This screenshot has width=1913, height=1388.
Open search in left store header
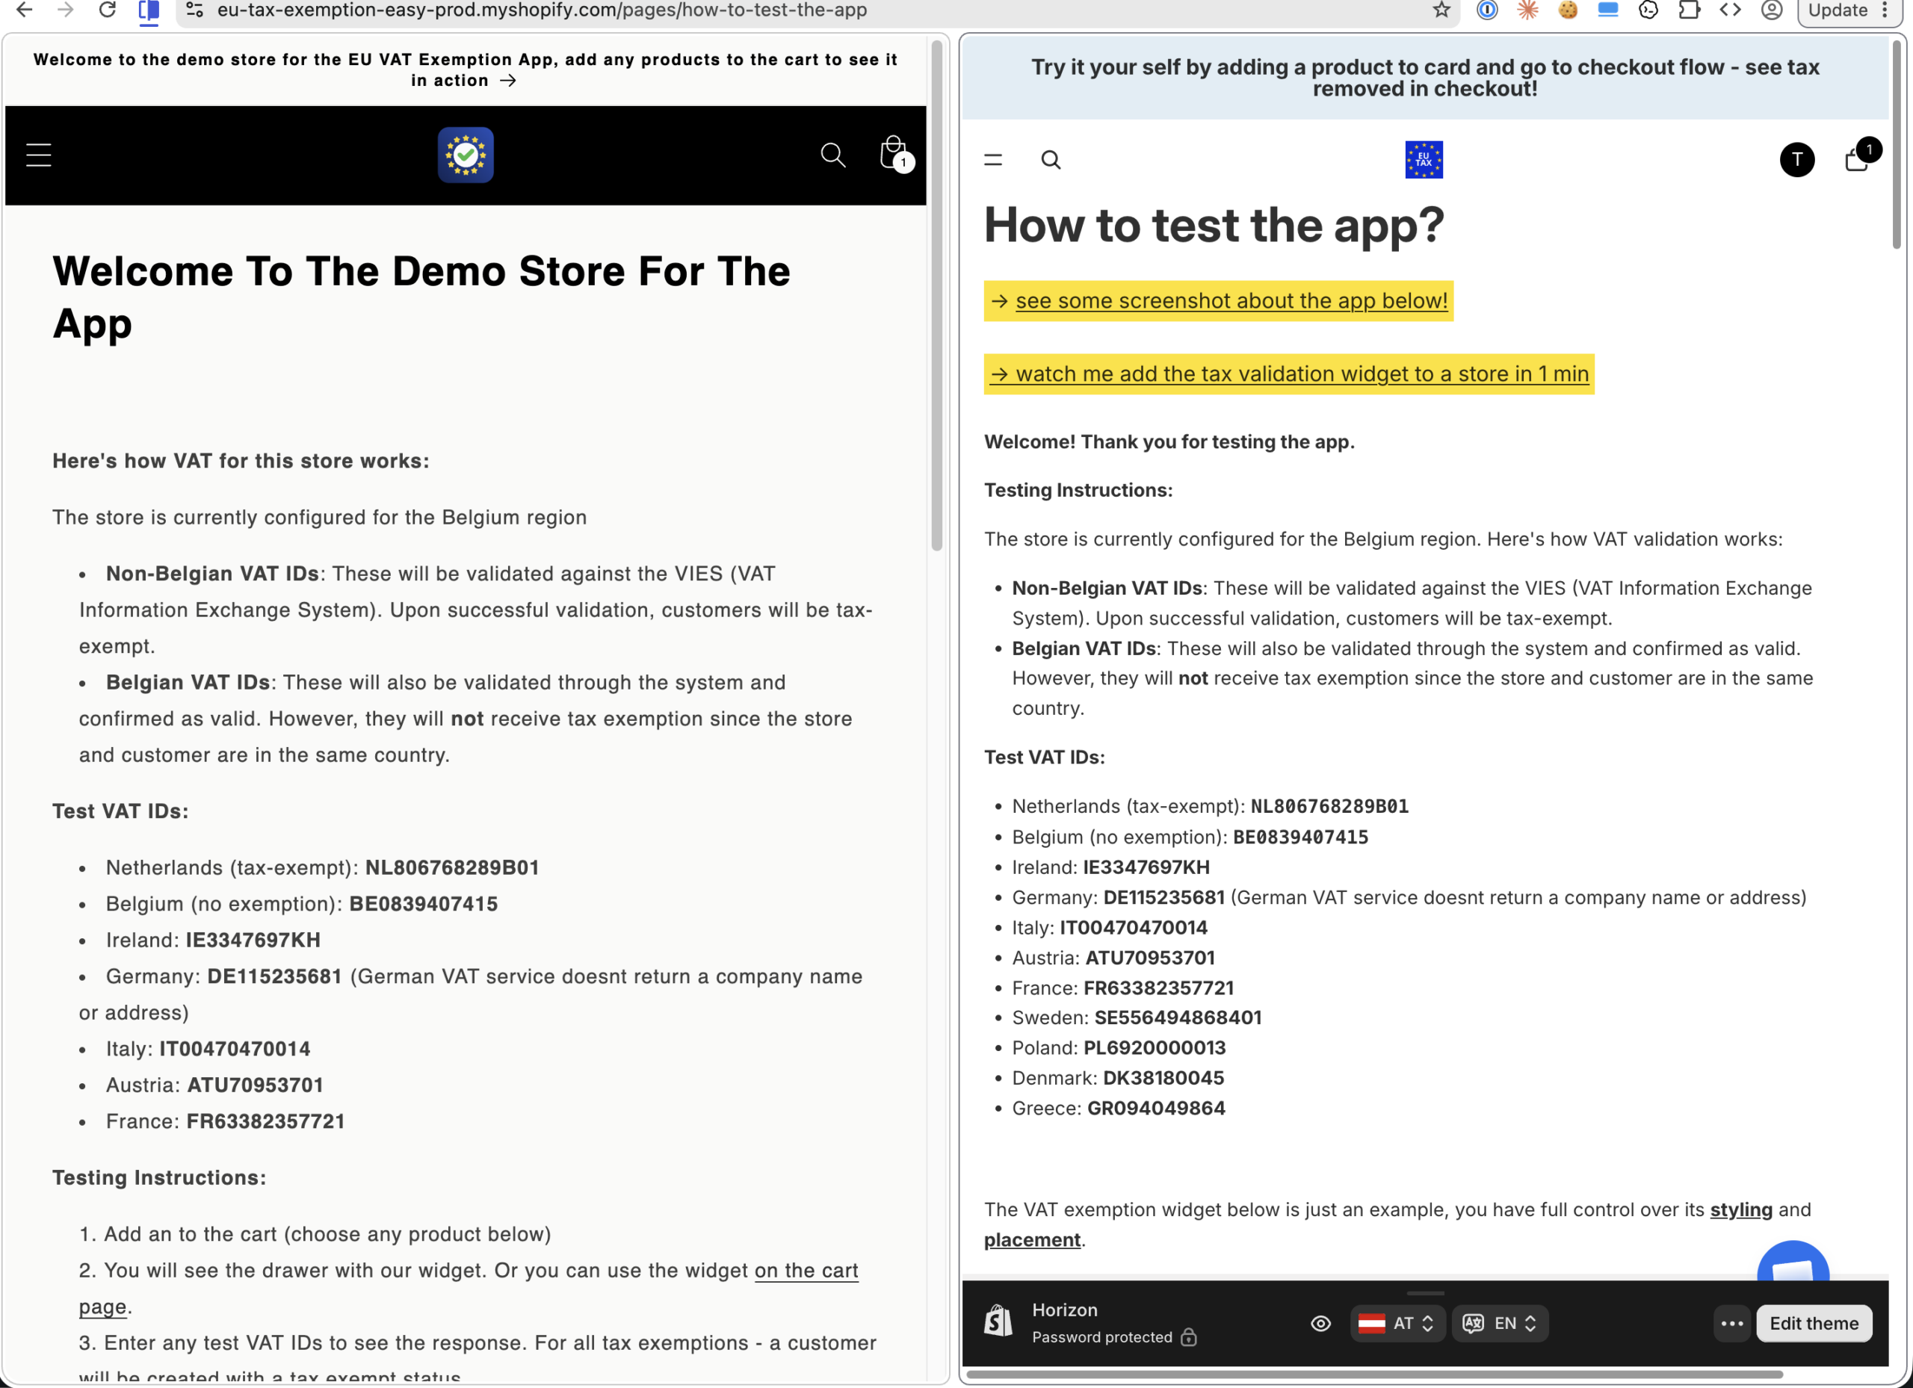pos(832,155)
